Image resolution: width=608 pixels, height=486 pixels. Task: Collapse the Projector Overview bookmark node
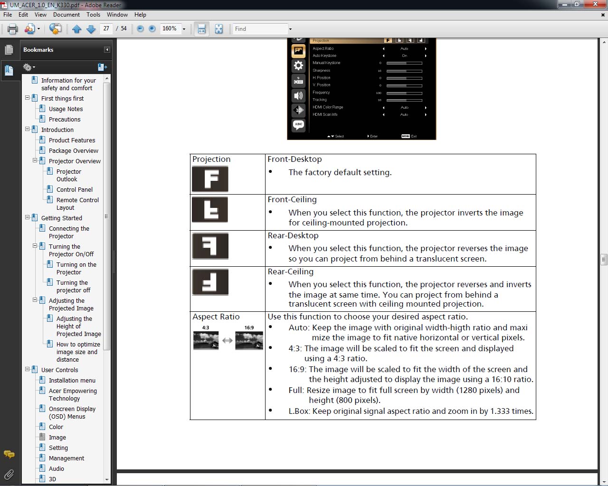[35, 161]
